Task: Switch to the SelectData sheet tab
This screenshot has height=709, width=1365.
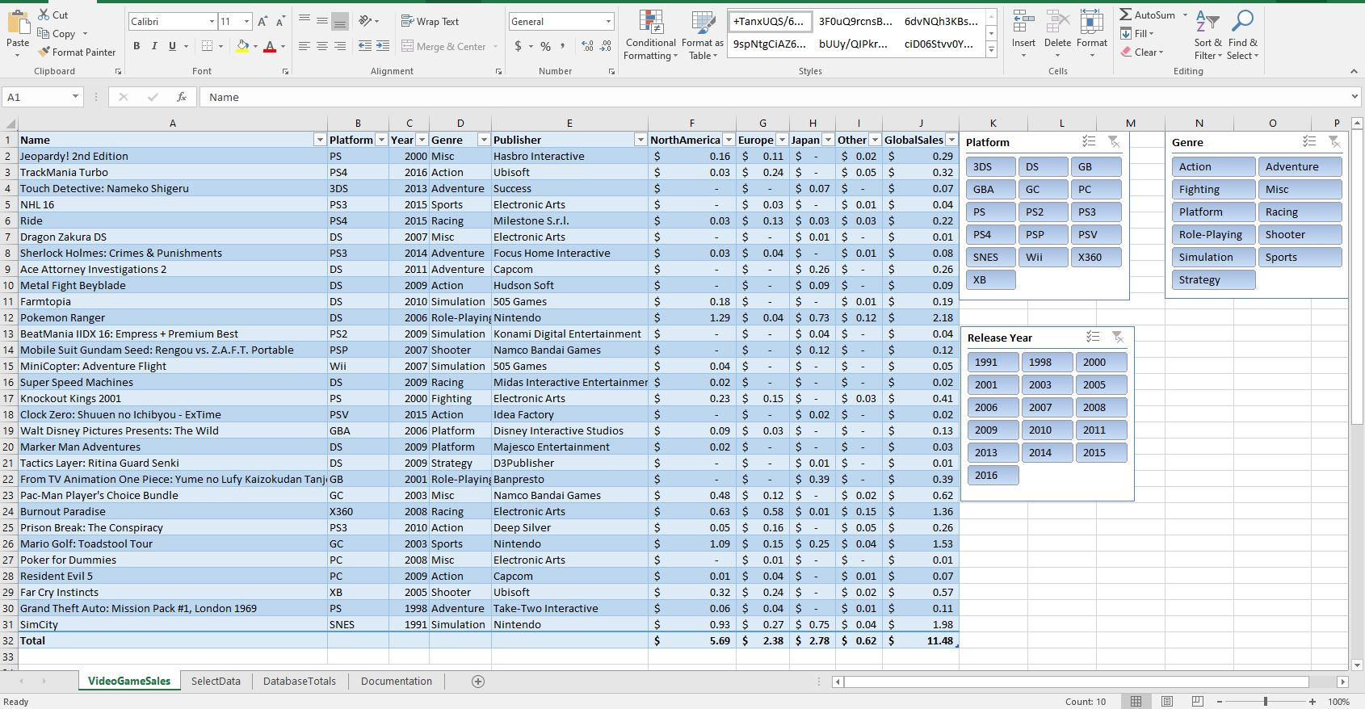Action: click(216, 681)
